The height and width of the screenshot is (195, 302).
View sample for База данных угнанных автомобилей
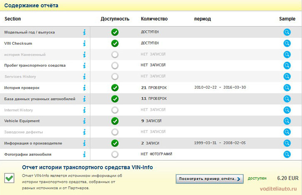click(287, 99)
